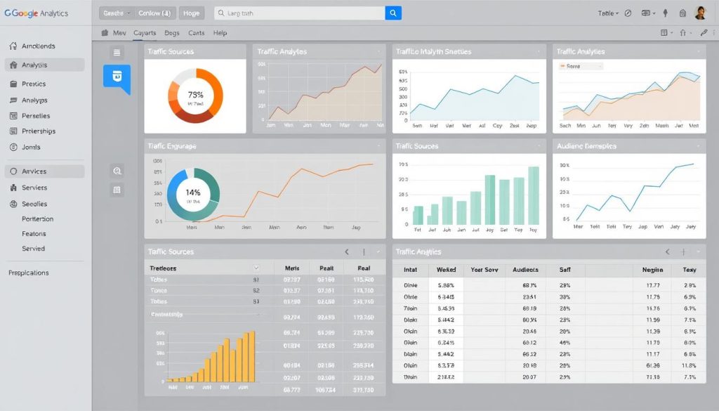Open the Audienc Dempics panel options arrow
Viewport: 719px width, 411px height.
[699, 146]
